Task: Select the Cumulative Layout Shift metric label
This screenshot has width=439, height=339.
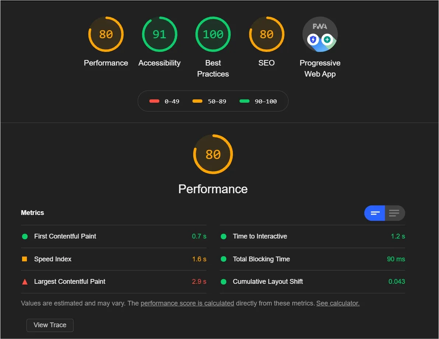Action: pos(268,281)
